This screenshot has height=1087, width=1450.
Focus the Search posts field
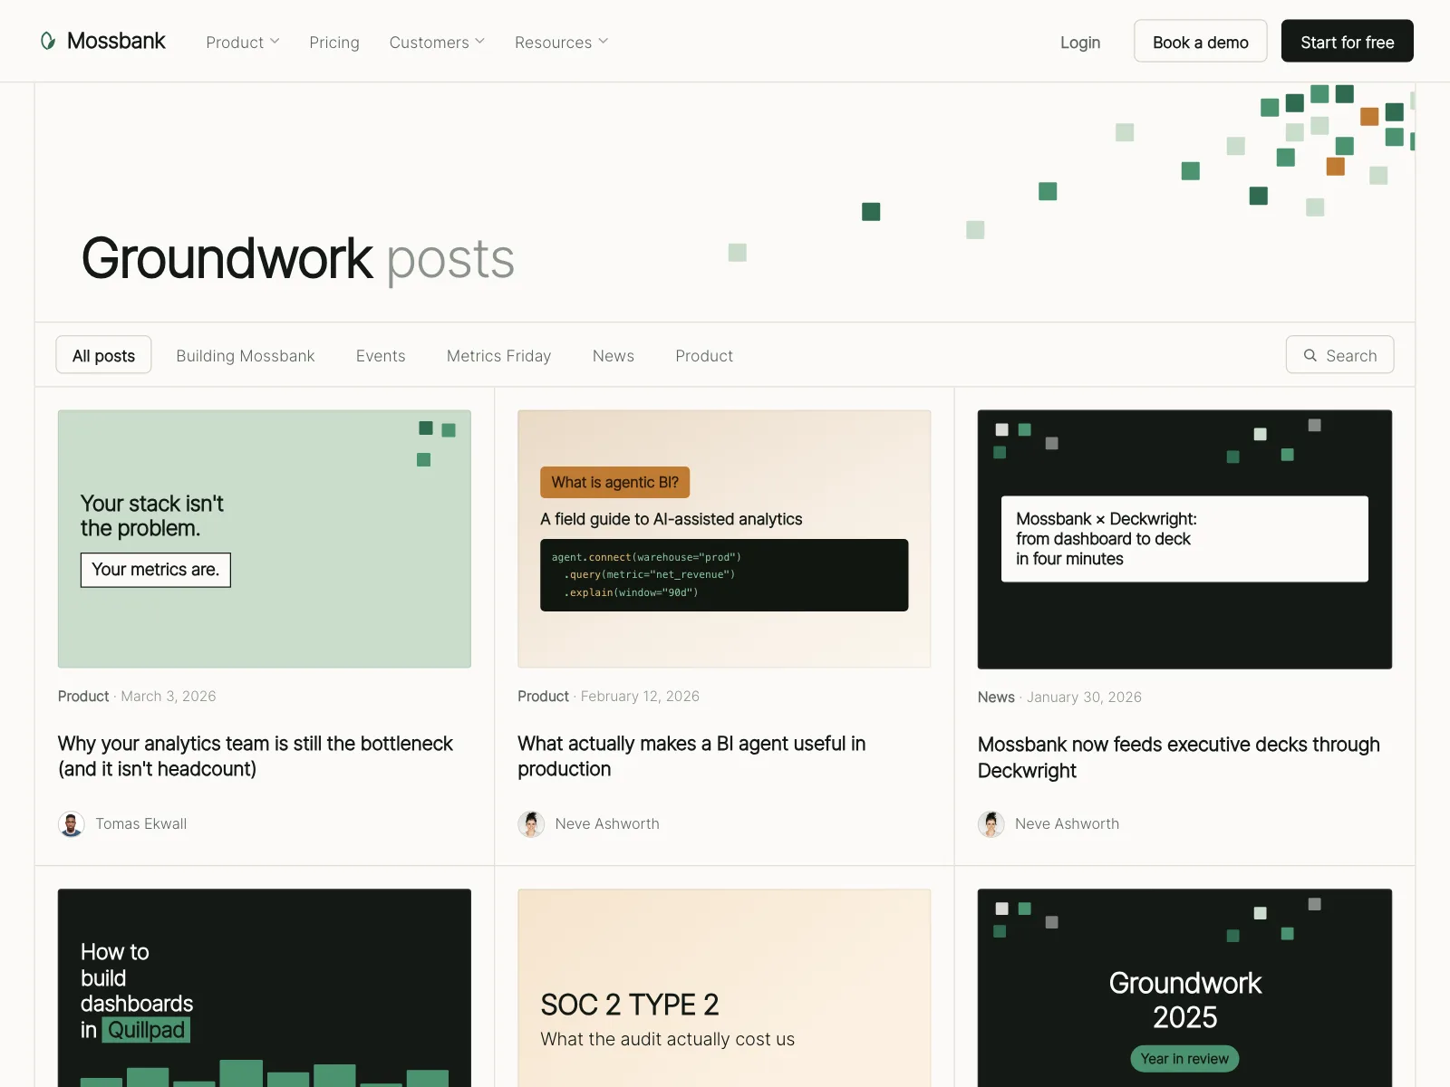(x=1339, y=355)
